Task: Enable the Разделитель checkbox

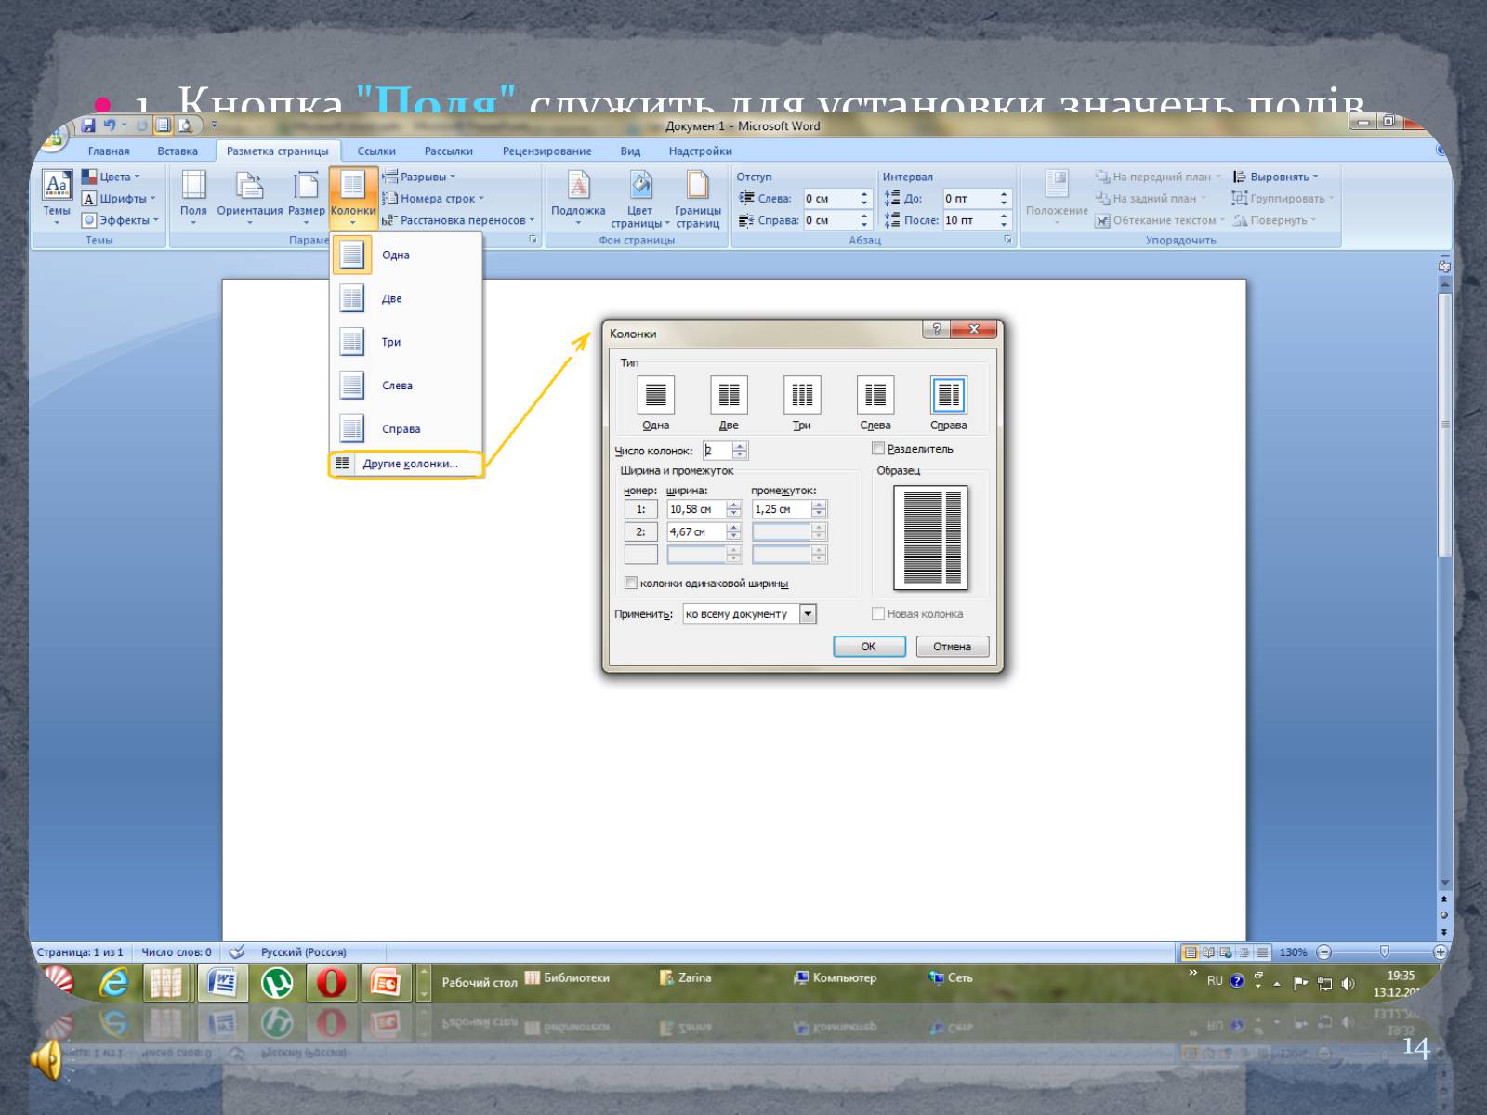Action: (x=878, y=449)
